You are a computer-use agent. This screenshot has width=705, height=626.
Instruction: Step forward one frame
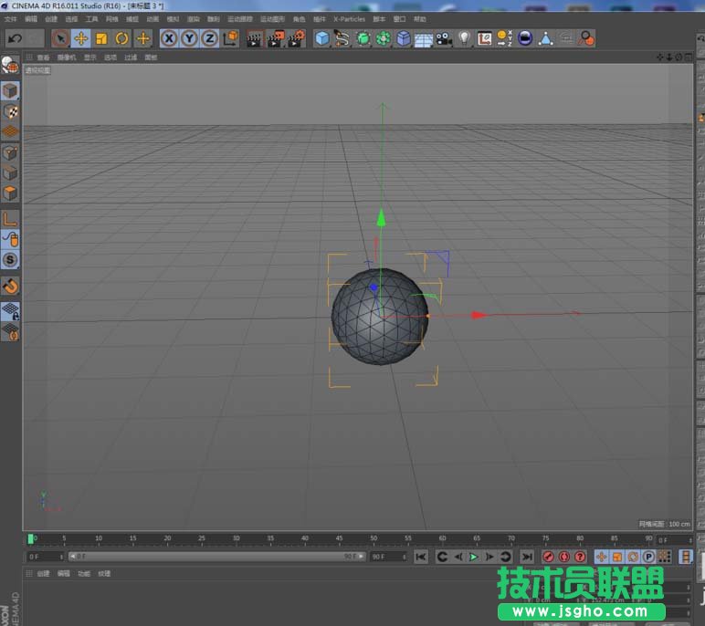coord(489,557)
